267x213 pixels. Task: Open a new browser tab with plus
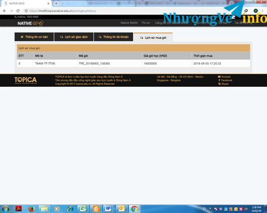point(56,3)
